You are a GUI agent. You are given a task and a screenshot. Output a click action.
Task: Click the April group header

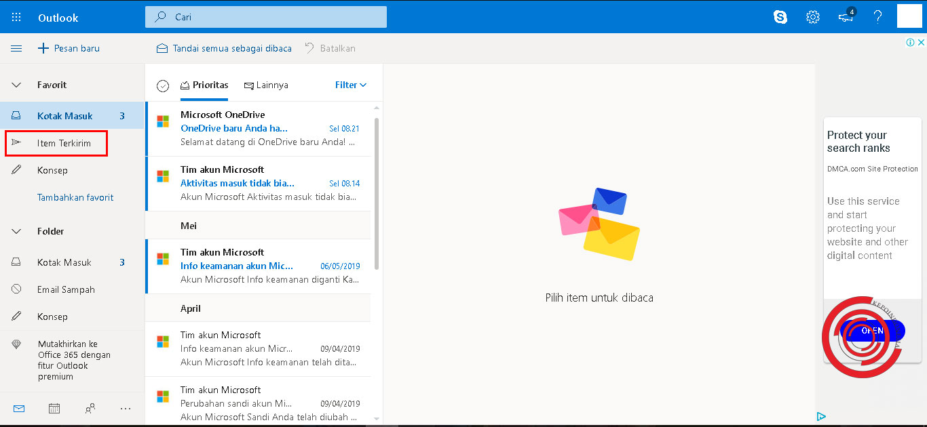tap(258, 308)
